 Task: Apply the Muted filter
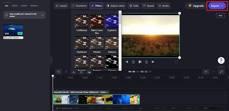[x=97, y=43]
